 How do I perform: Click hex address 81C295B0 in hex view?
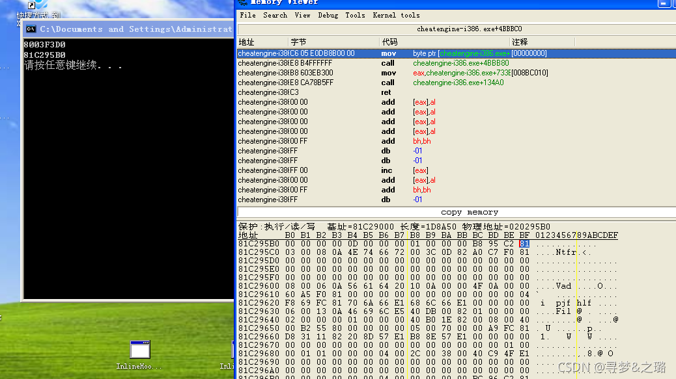click(x=259, y=244)
